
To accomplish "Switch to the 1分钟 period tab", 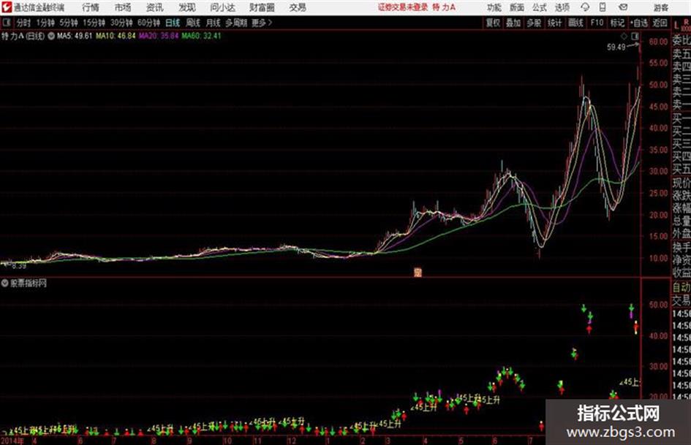I will pos(45,23).
